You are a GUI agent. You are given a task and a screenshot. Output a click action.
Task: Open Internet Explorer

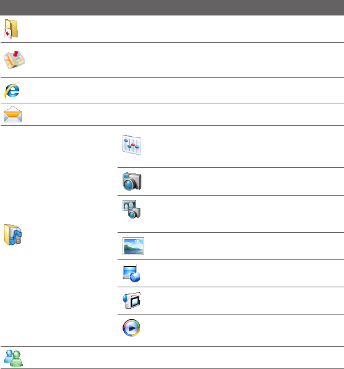tap(12, 90)
